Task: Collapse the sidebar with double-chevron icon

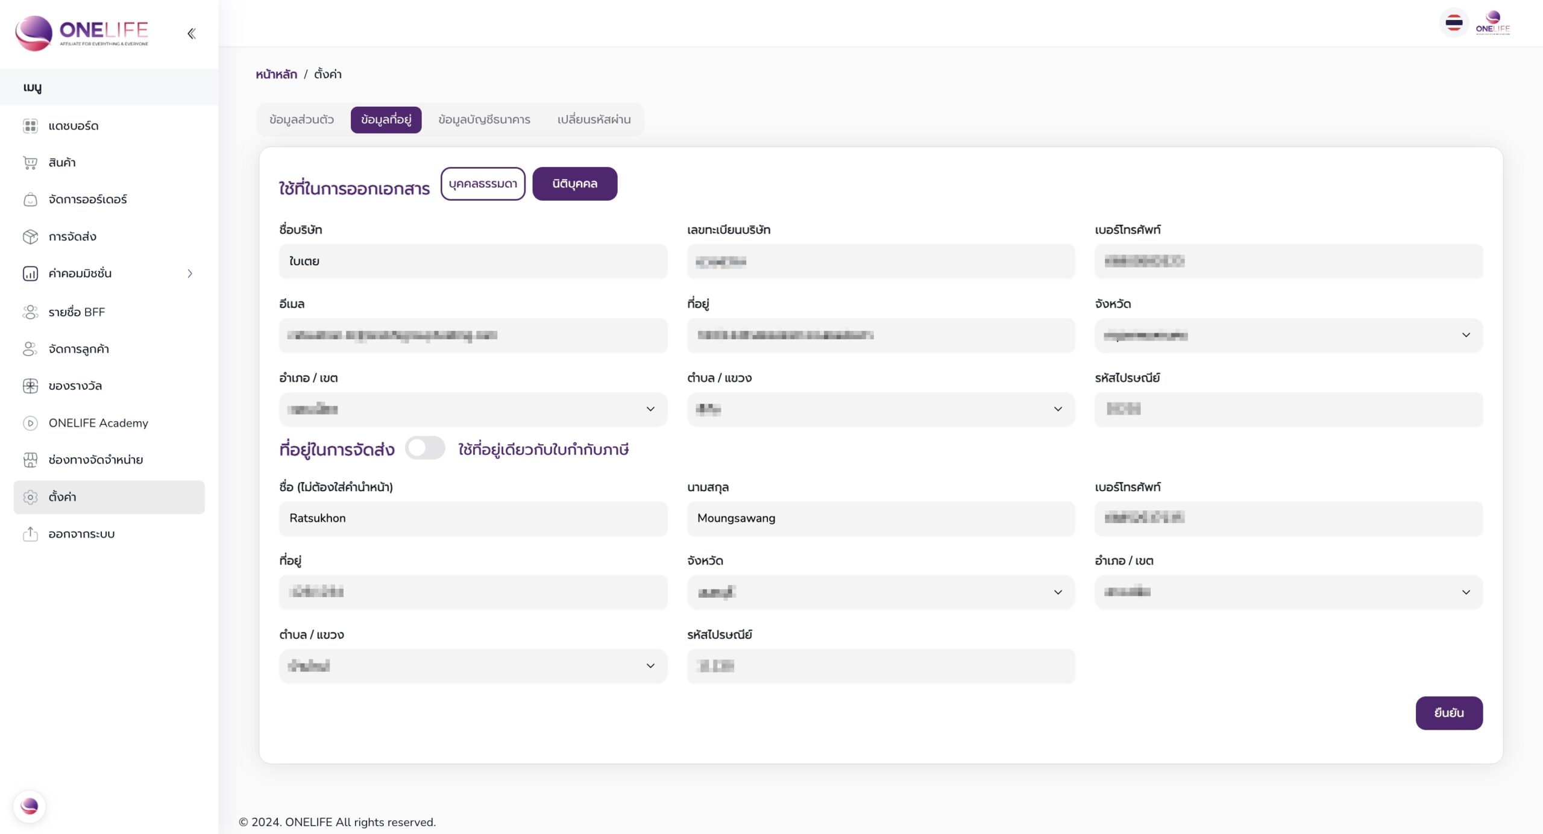Action: click(x=191, y=33)
